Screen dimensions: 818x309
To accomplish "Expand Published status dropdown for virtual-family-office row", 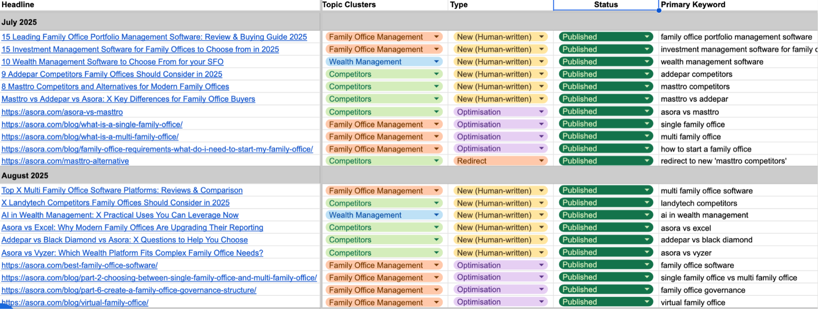I will tap(647, 302).
